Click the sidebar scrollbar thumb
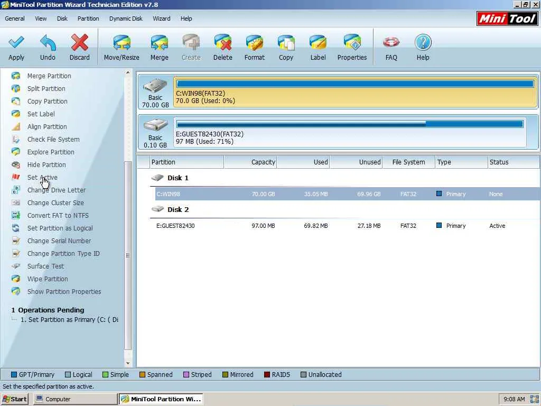This screenshot has height=406, width=541. point(128,255)
